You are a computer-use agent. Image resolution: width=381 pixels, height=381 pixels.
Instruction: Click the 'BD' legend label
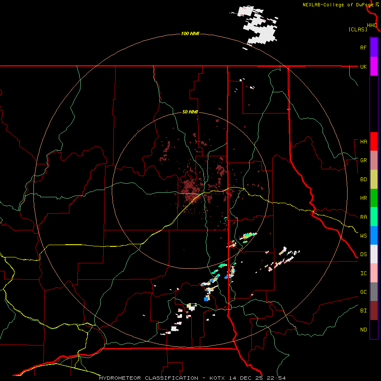[x=364, y=179]
